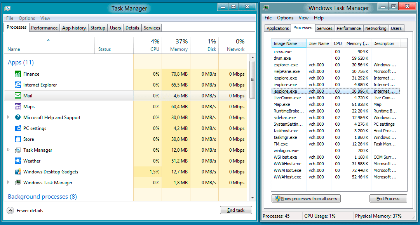Open View menu in Task Manager
Viewport: 420px width, 225px height.
[45, 18]
